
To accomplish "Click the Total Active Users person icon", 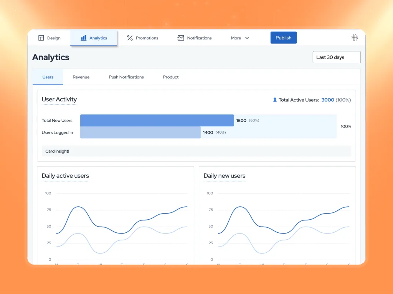I will [x=275, y=100].
